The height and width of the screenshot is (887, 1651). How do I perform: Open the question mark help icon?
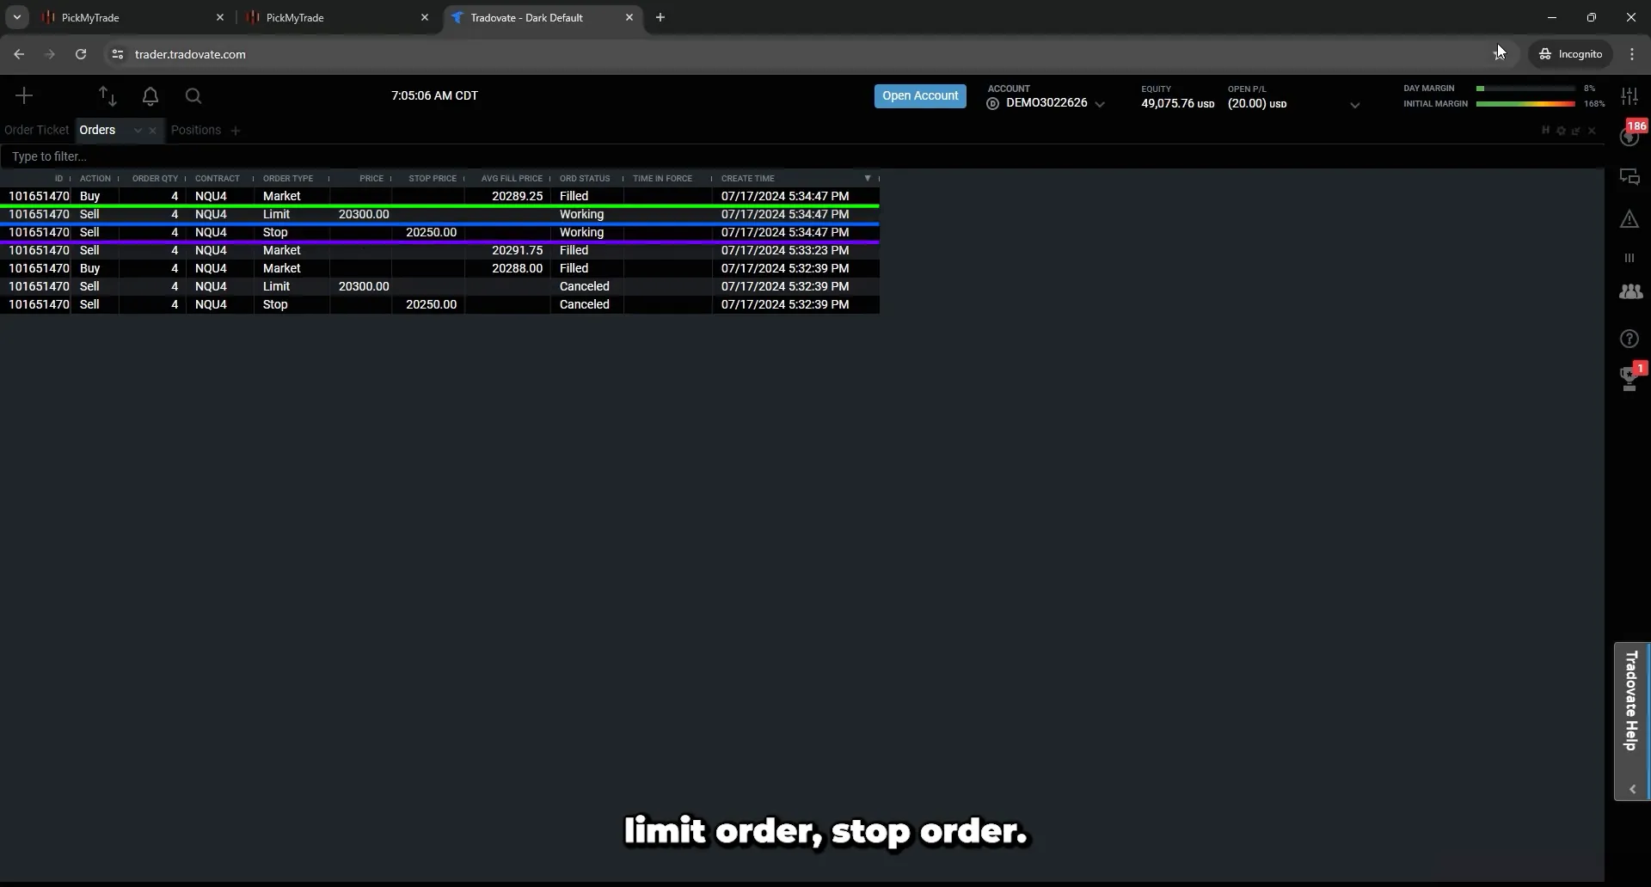1630,339
